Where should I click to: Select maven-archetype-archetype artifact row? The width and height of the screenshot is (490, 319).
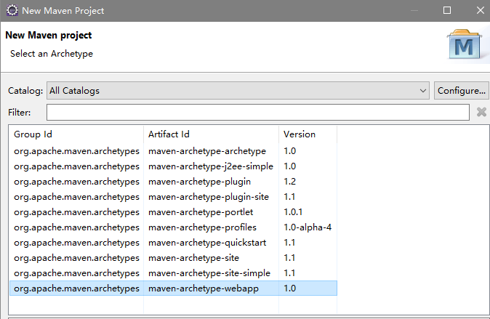coord(174,151)
